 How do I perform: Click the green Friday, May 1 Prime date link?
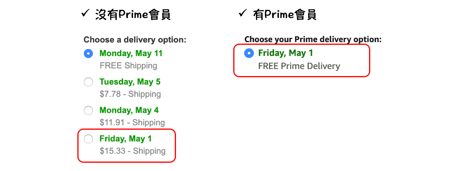(286, 53)
